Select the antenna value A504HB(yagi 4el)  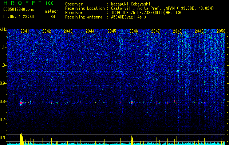coord(129,17)
